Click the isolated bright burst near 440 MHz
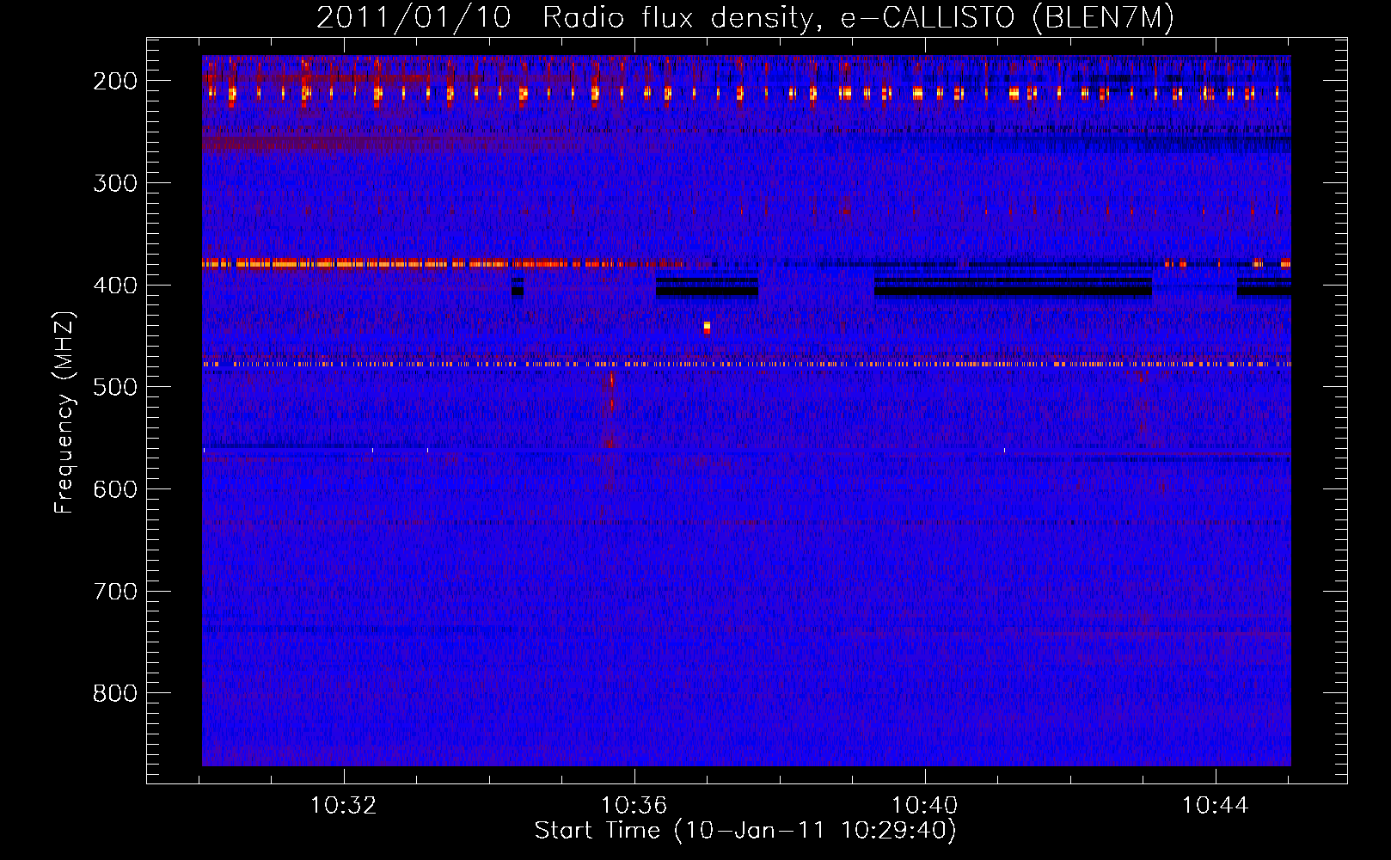The image size is (1391, 860). click(707, 327)
